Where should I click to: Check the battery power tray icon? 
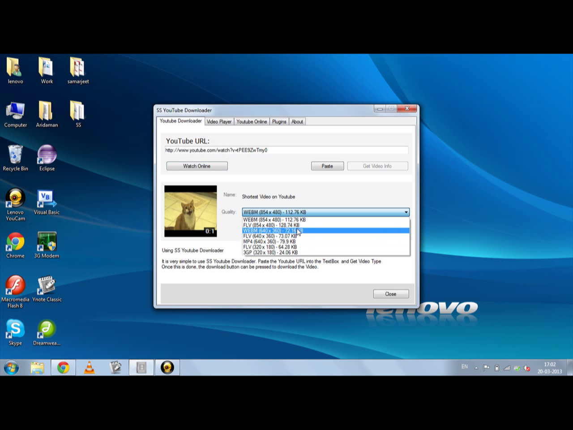click(x=496, y=368)
